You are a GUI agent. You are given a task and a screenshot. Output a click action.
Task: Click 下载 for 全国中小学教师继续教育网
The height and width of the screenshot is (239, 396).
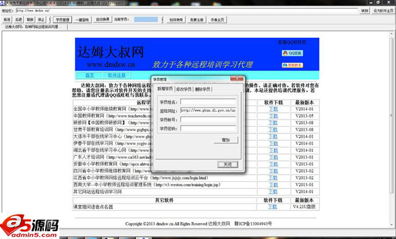274,109
